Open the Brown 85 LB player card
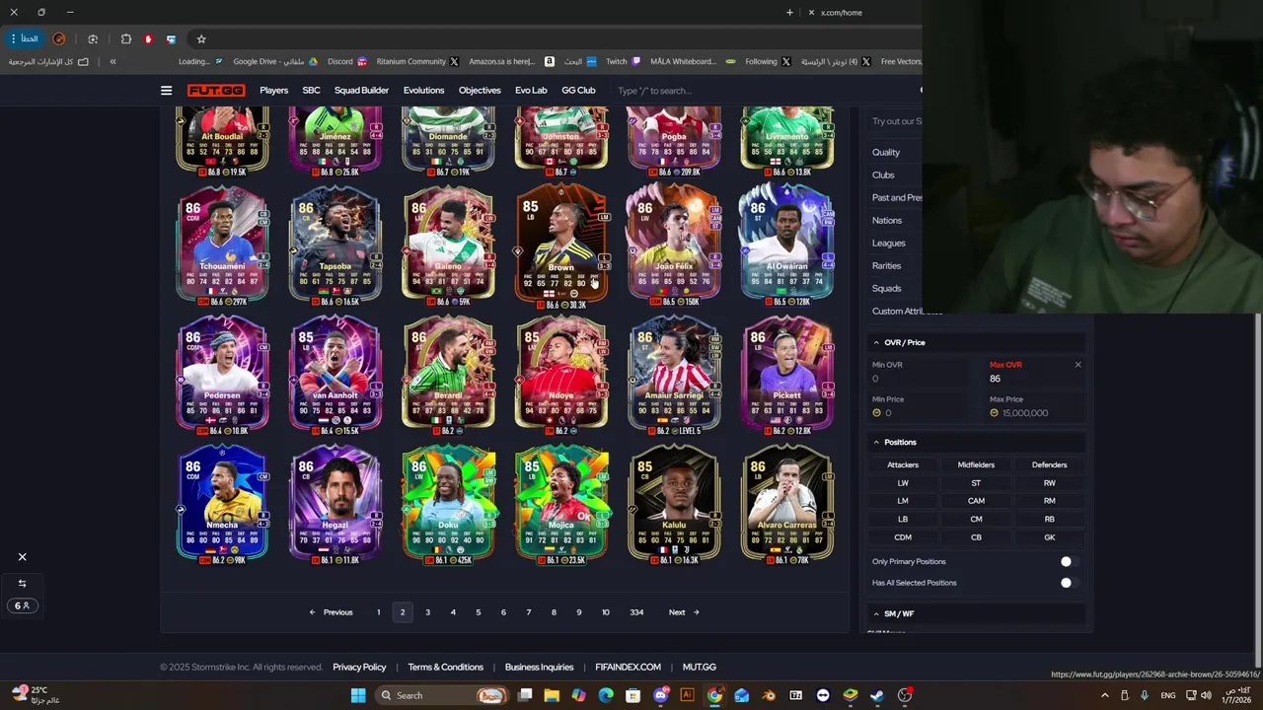The width and height of the screenshot is (1263, 710). click(x=560, y=245)
